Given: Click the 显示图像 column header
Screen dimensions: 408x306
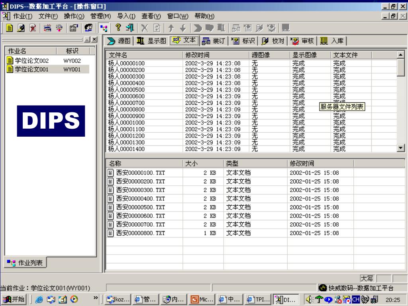Looking at the screenshot, I should [310, 55].
